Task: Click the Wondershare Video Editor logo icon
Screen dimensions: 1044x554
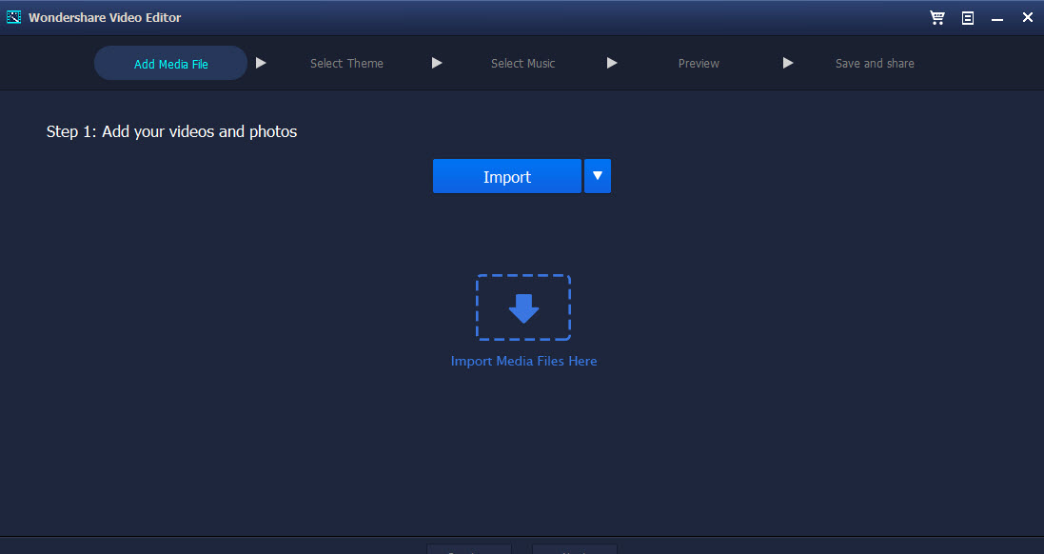Action: click(14, 17)
